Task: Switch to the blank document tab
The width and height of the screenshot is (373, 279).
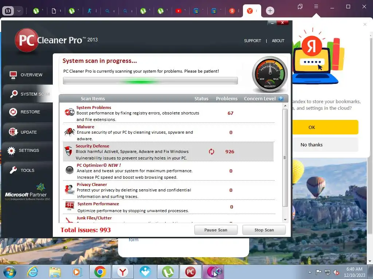Action: point(54,11)
